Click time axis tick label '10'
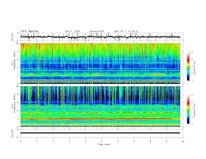 point(183,142)
